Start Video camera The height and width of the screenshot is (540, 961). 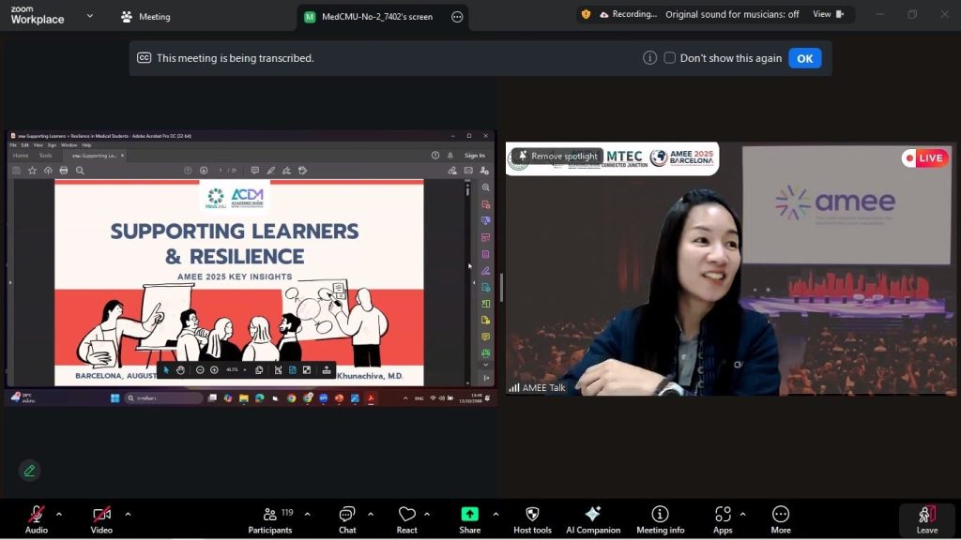pos(101,518)
